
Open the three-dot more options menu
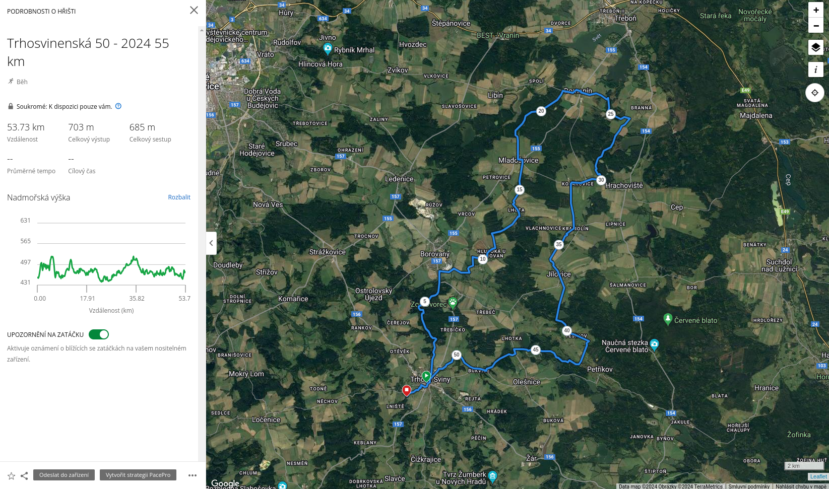point(193,475)
